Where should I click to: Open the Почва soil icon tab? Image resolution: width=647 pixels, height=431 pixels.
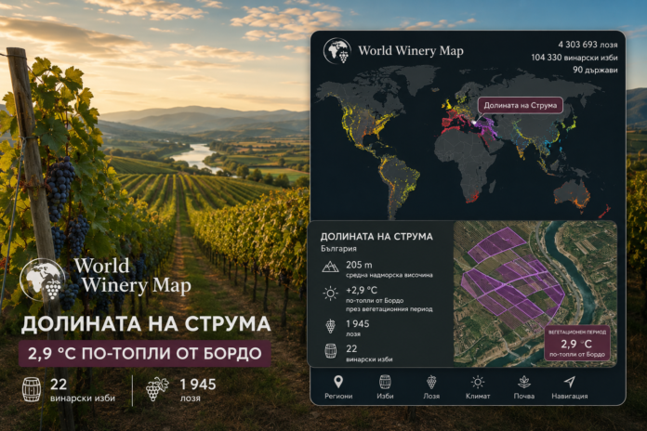pos(524,383)
